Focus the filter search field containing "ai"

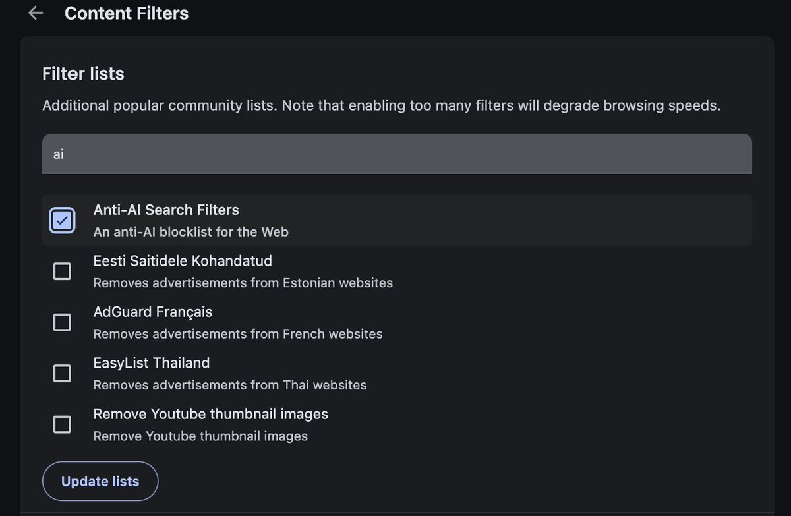tap(397, 154)
